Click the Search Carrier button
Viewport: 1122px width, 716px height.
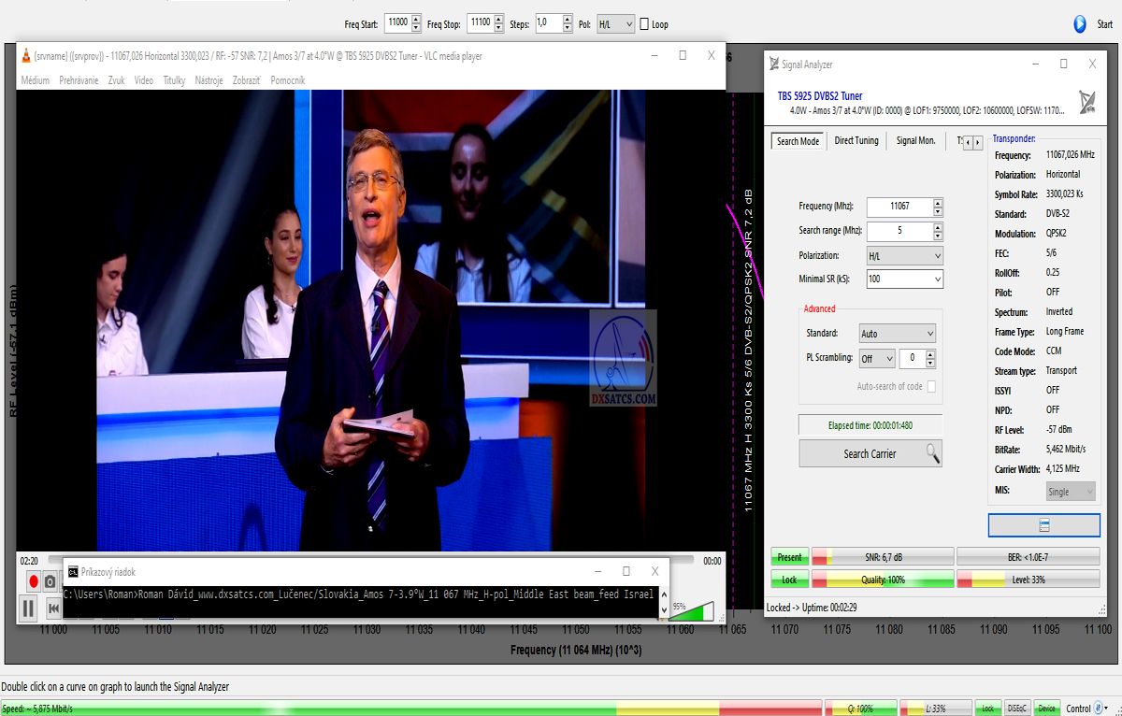coord(869,453)
